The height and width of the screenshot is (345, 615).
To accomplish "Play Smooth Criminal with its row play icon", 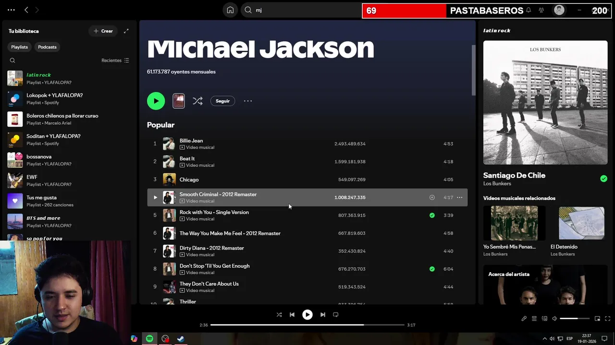I will click(155, 197).
